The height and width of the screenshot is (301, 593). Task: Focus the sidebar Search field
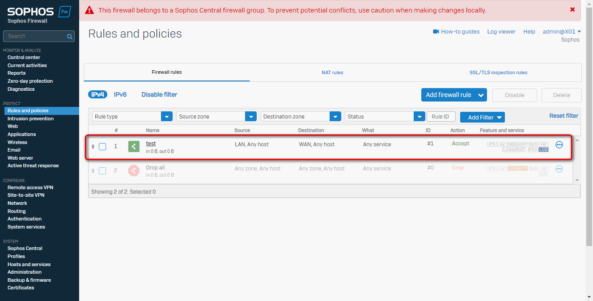click(x=38, y=36)
